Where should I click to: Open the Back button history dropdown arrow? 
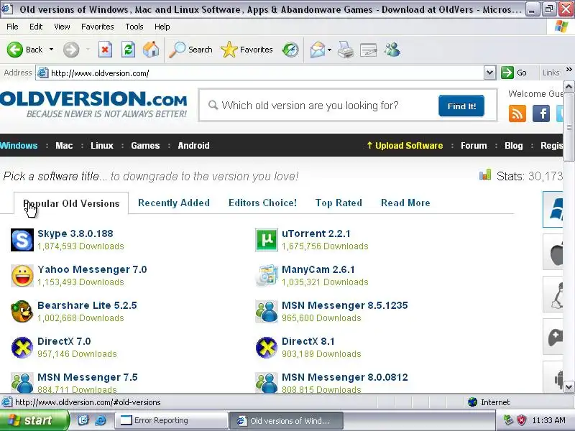click(x=51, y=50)
